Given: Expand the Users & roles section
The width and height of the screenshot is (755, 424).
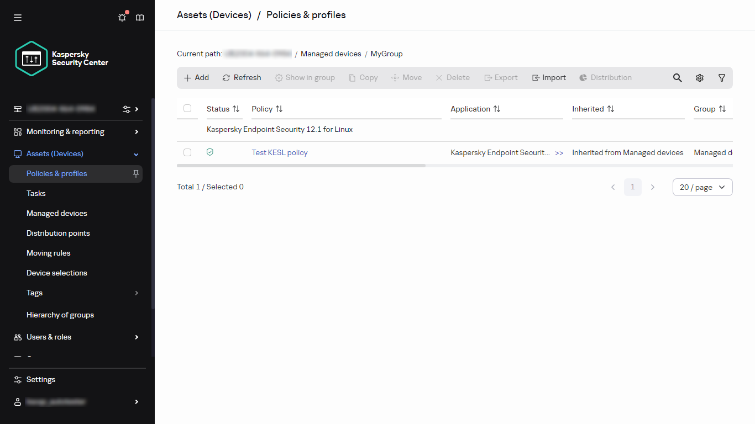Looking at the screenshot, I should (x=49, y=337).
